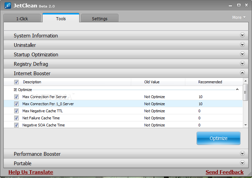This screenshot has width=252, height=178.
Task: Click the list scrollbar up arrow
Action: click(x=246, y=81)
